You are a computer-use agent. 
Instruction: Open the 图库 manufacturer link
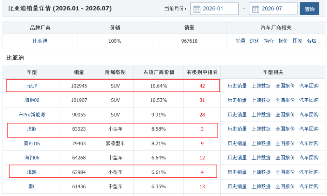(x=297, y=41)
